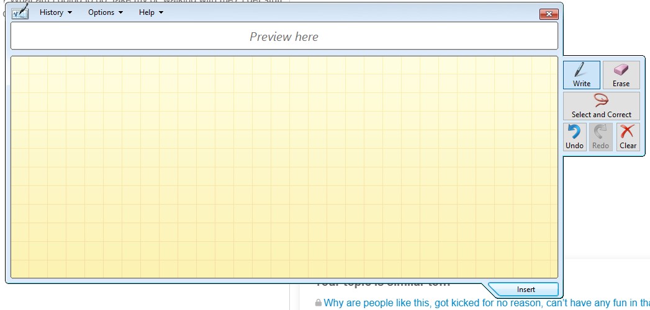Activate the Select and Correct lasso tool
The height and width of the screenshot is (310, 650).
(x=601, y=105)
